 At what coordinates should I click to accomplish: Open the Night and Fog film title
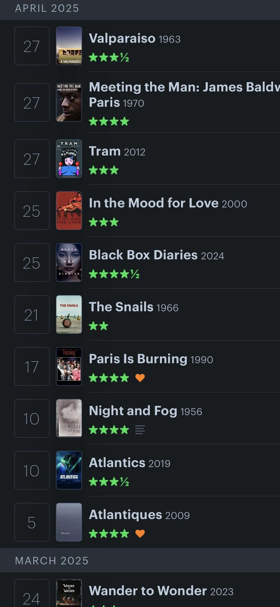point(133,411)
